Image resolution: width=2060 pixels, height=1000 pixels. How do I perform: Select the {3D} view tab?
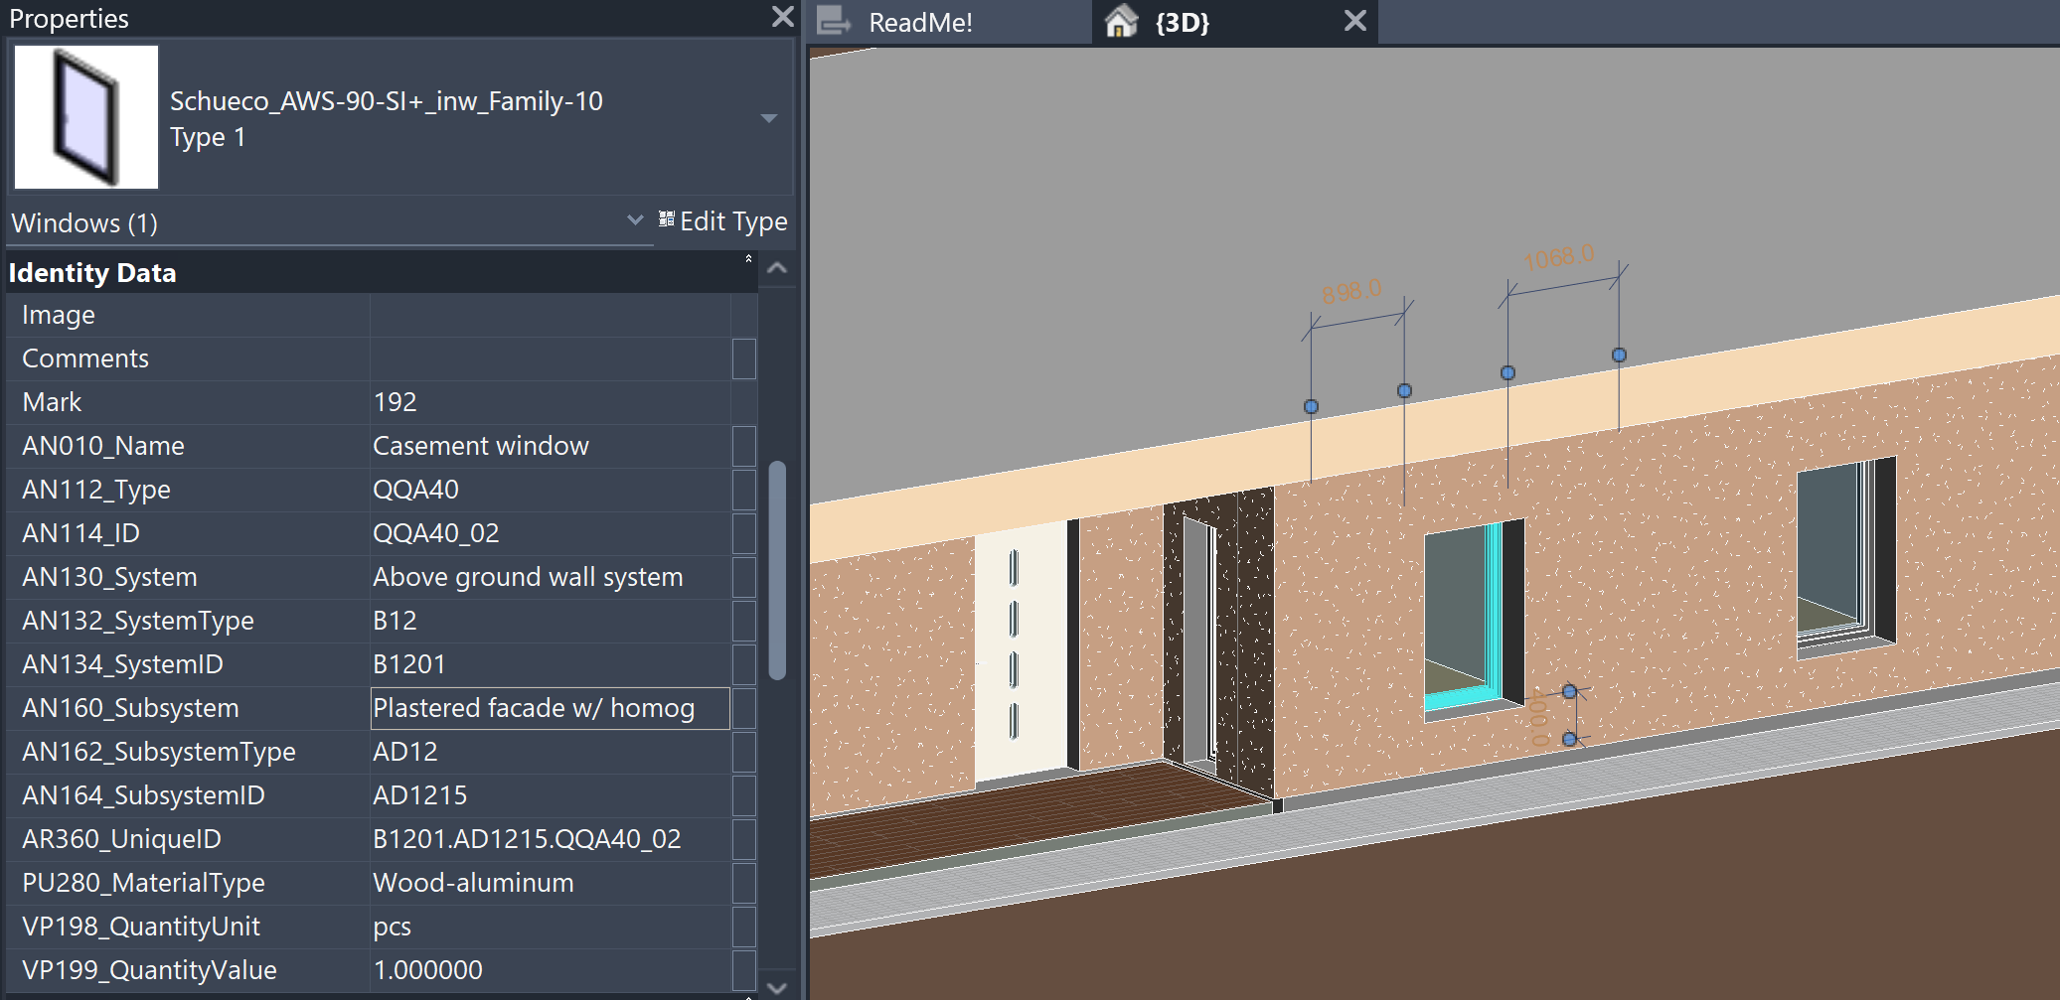(1182, 23)
